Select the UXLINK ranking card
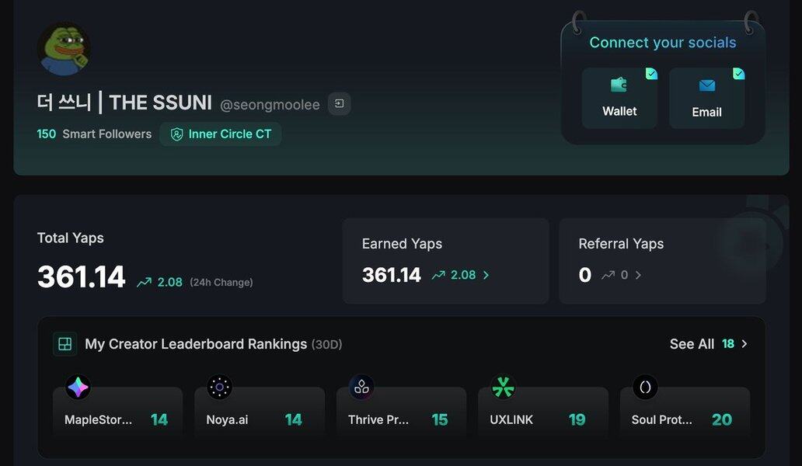This screenshot has width=802, height=466. pos(542,419)
